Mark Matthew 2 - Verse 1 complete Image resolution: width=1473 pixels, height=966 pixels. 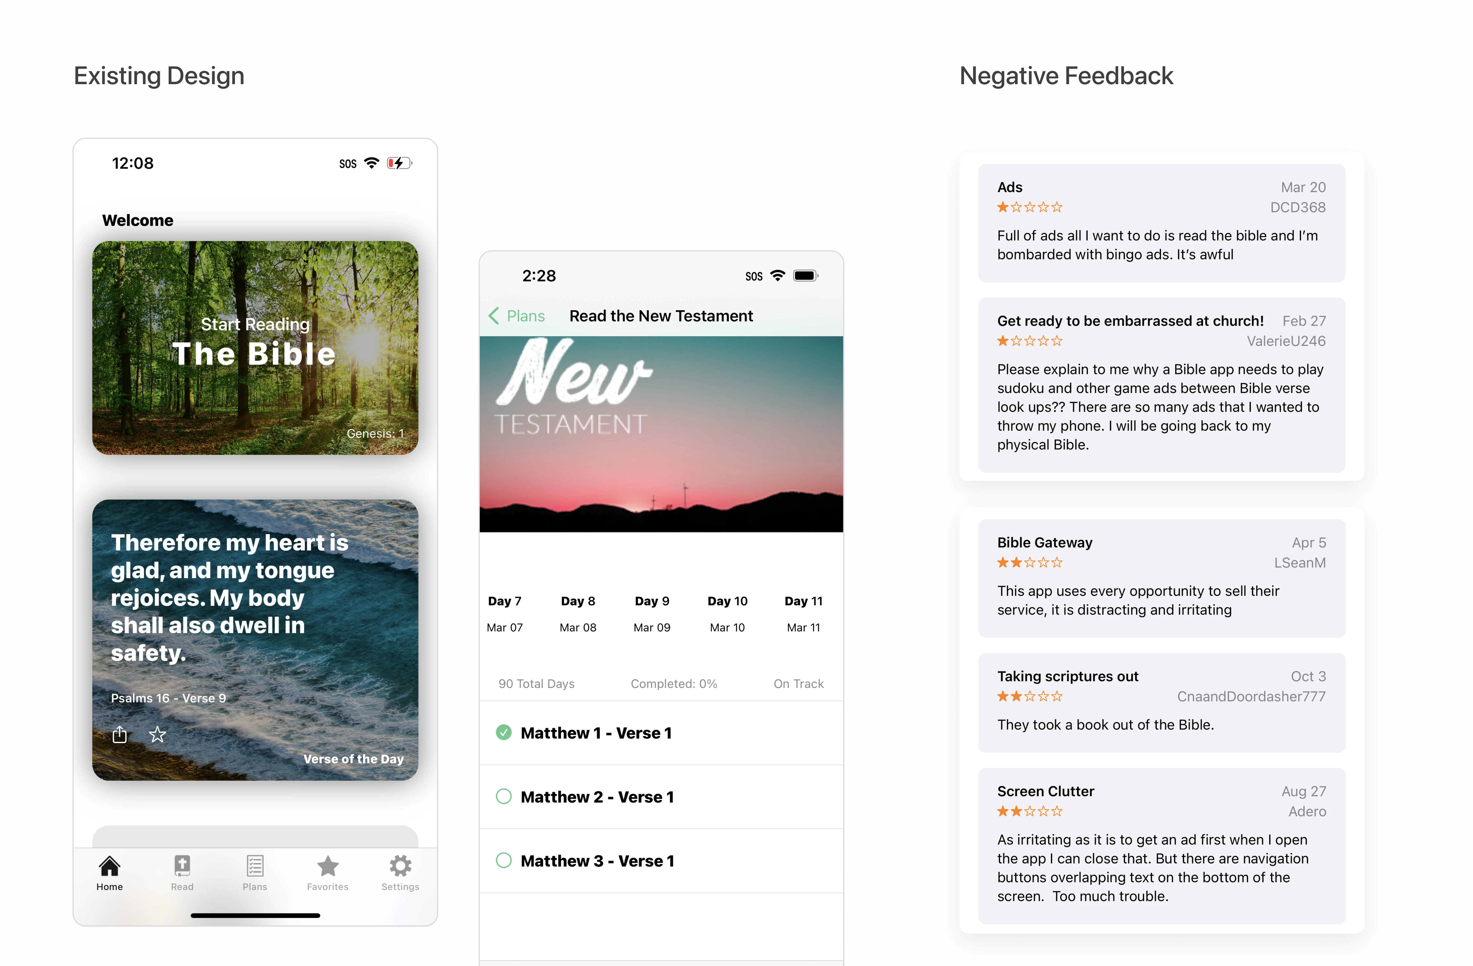pos(504,796)
